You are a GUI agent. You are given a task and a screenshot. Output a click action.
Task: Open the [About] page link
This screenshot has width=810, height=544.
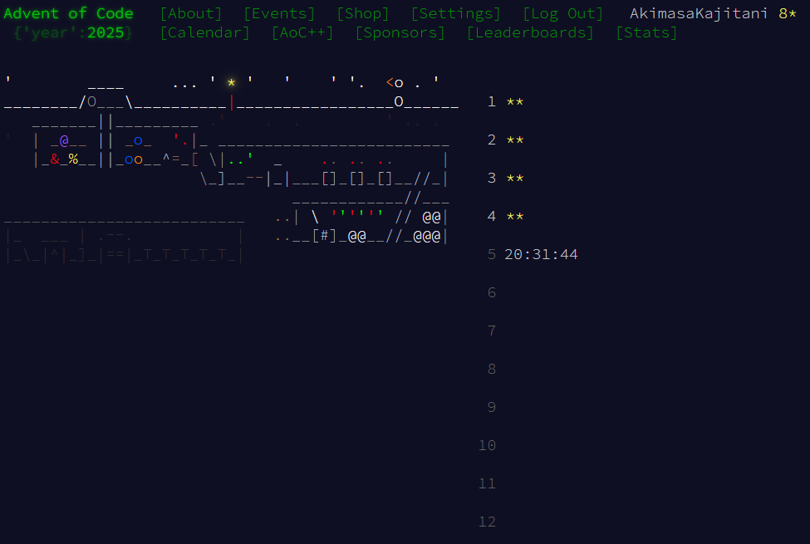click(191, 13)
